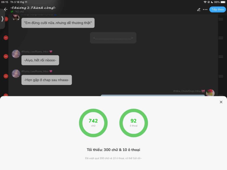Select the "-Aiyo, hết rồi nèeee-" bubble
The height and width of the screenshot is (170, 227).
click(40, 60)
